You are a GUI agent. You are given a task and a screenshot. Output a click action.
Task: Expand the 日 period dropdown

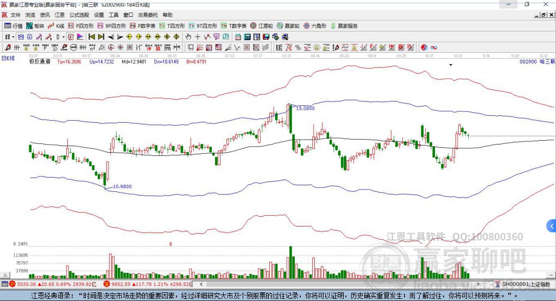click(x=10, y=36)
